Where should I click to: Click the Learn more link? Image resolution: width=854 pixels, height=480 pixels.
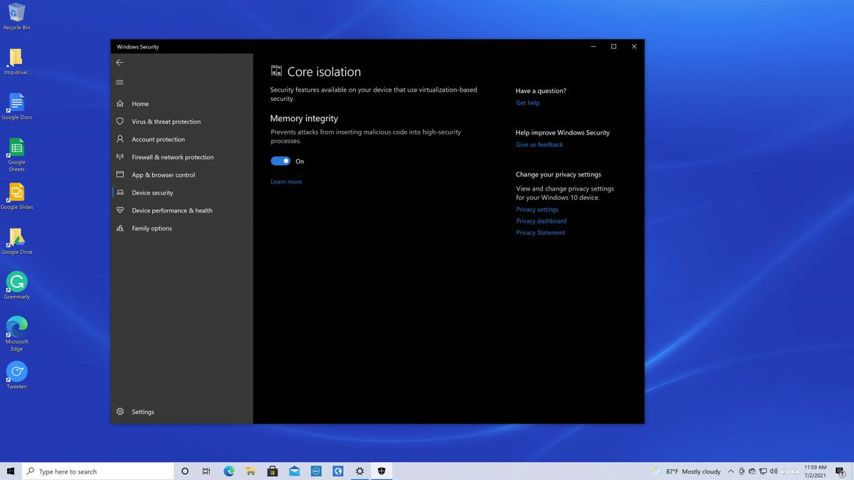286,181
